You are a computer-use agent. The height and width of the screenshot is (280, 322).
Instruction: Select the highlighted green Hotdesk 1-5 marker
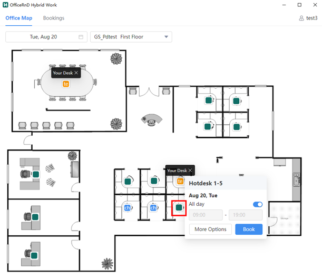(x=179, y=207)
